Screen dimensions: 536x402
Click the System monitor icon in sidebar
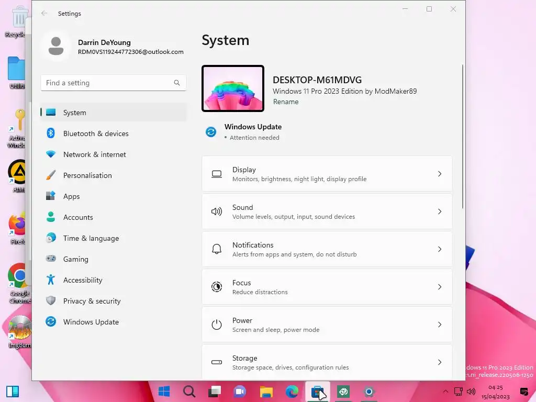51,113
